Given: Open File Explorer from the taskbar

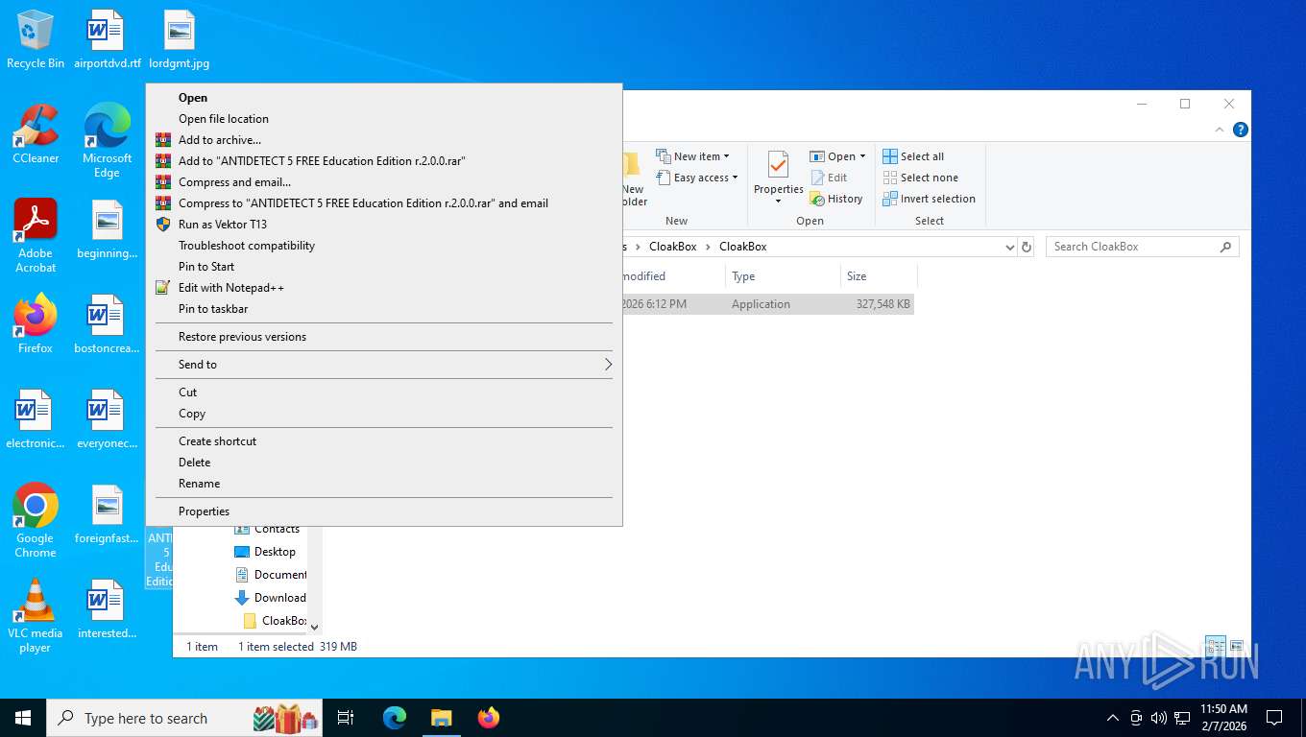Looking at the screenshot, I should [x=442, y=718].
